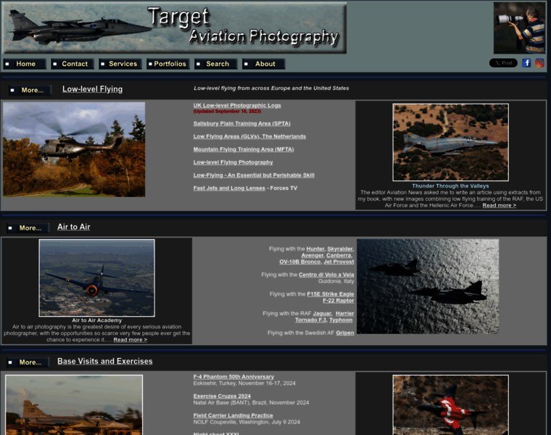
Task: Open the Instagram icon link
Action: coord(539,63)
